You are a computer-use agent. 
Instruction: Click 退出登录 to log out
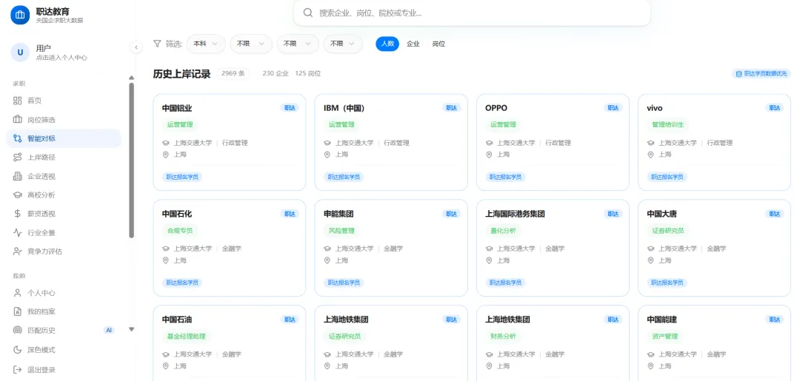(64, 370)
